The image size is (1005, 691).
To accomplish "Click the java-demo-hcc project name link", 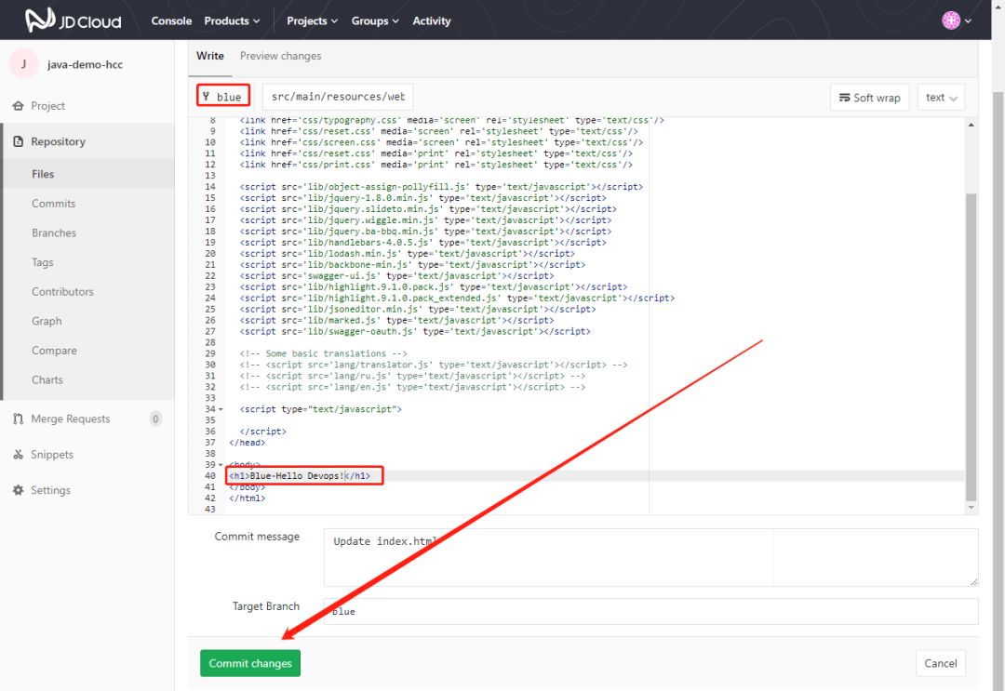I will click(85, 64).
